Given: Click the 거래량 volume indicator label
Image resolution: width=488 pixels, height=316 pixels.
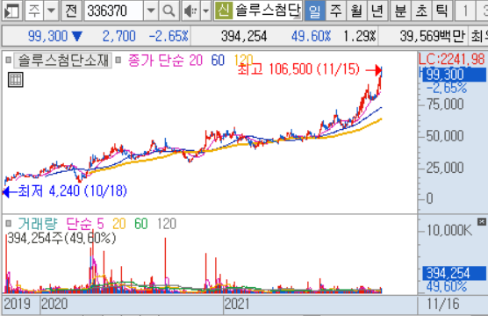Looking at the screenshot, I should tap(38, 224).
